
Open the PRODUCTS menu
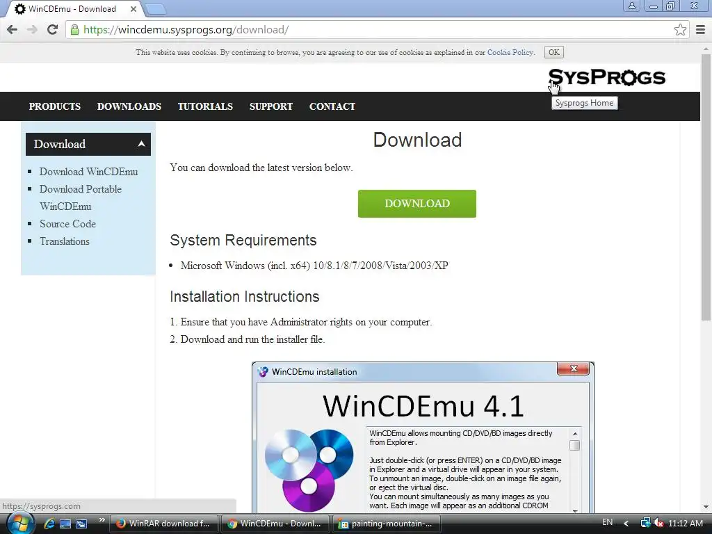click(54, 106)
